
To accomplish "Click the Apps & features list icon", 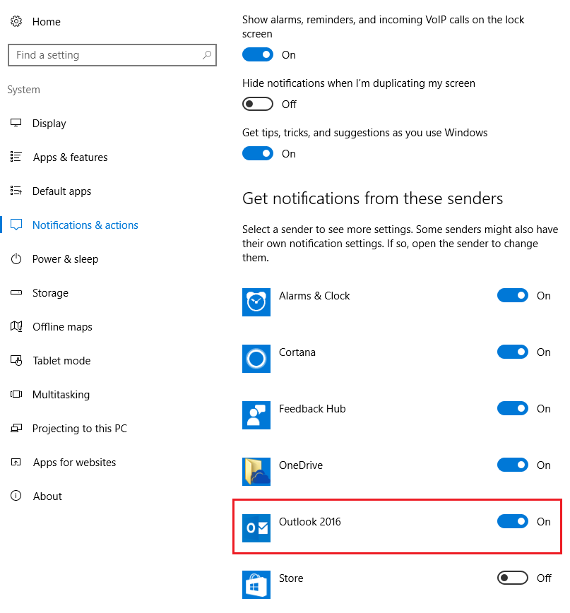I will (x=16, y=157).
